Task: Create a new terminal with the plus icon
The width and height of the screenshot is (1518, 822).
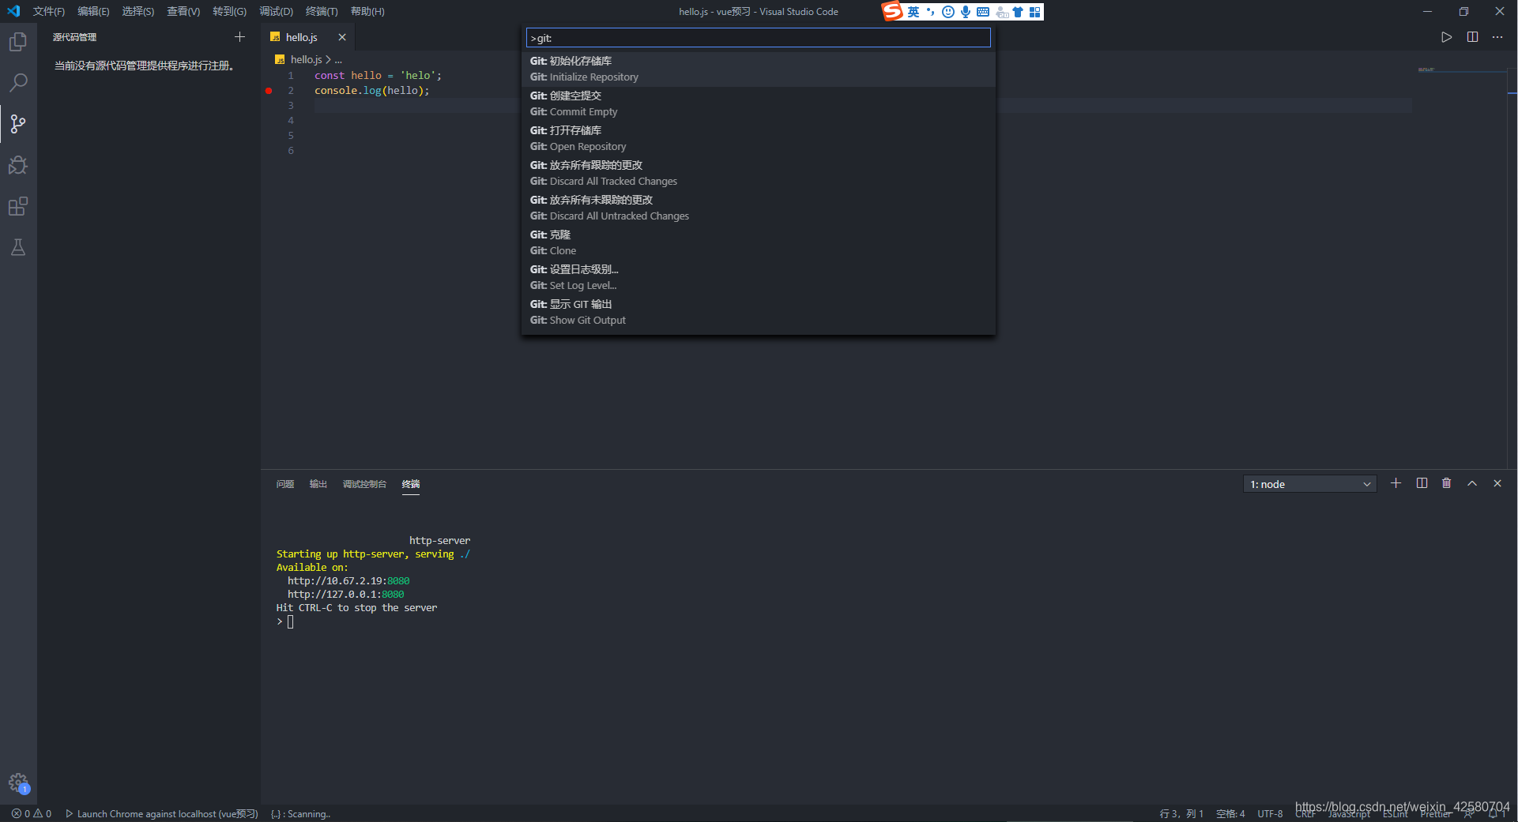Action: coord(1396,483)
